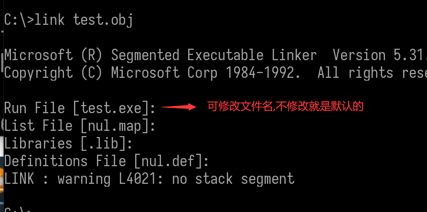The image size is (427, 212).
Task: Click the red Chinese annotation text
Action: tap(286, 106)
